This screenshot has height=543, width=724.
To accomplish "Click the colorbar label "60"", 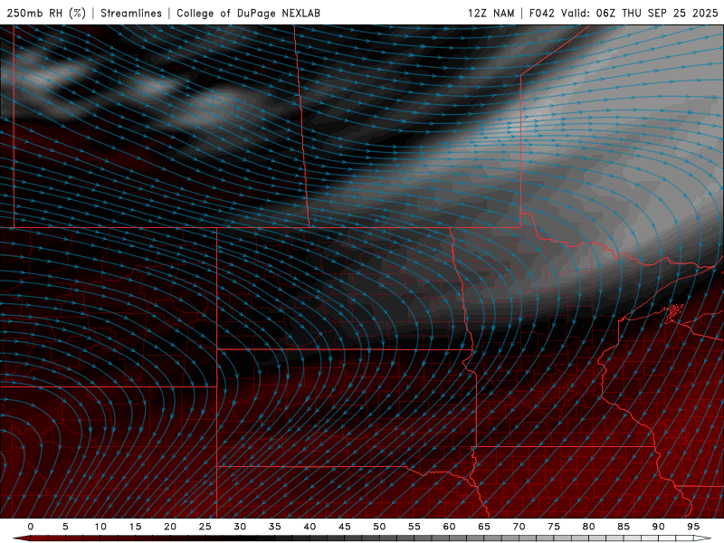I will (x=449, y=527).
